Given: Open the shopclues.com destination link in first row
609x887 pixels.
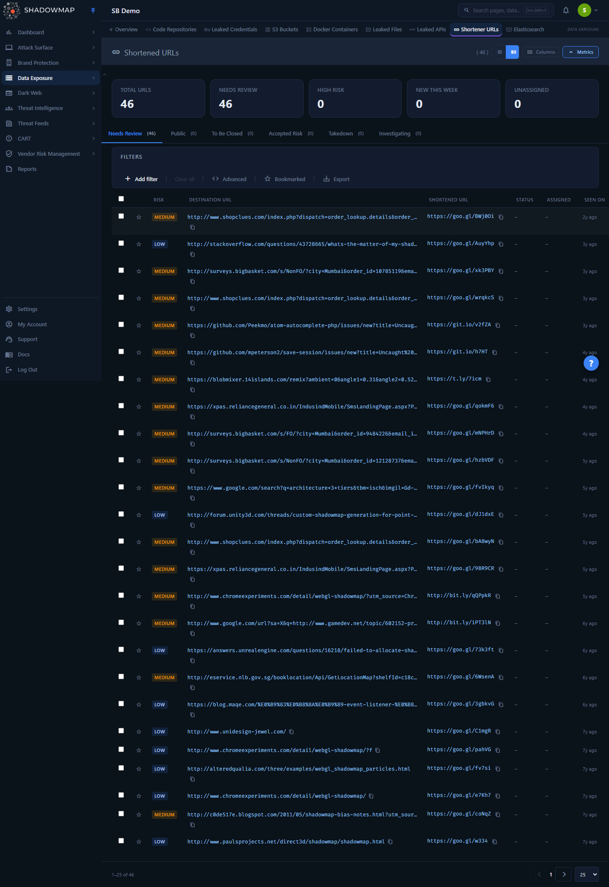Looking at the screenshot, I should pos(302,217).
